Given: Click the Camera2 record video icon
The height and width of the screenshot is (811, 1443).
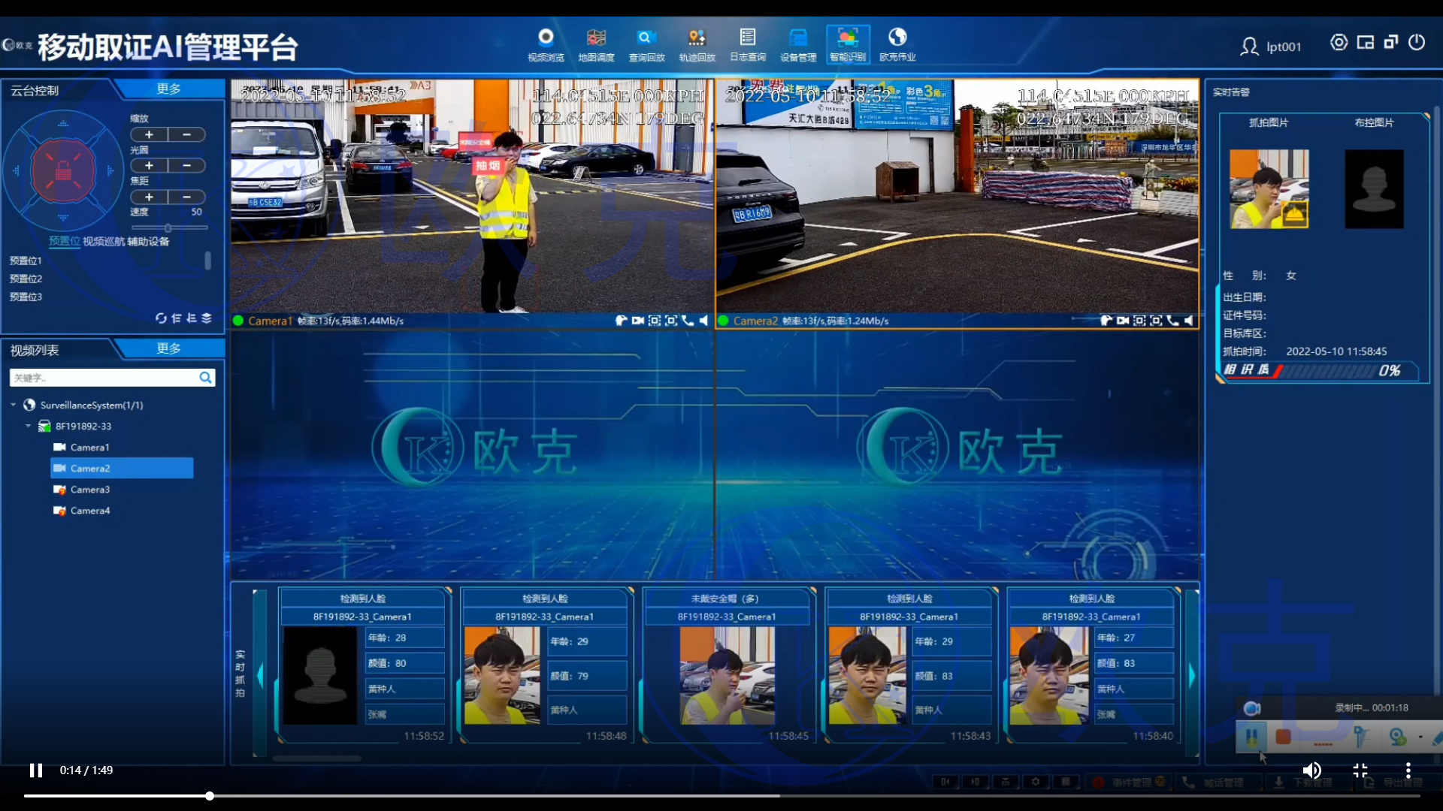Looking at the screenshot, I should coord(1122,321).
